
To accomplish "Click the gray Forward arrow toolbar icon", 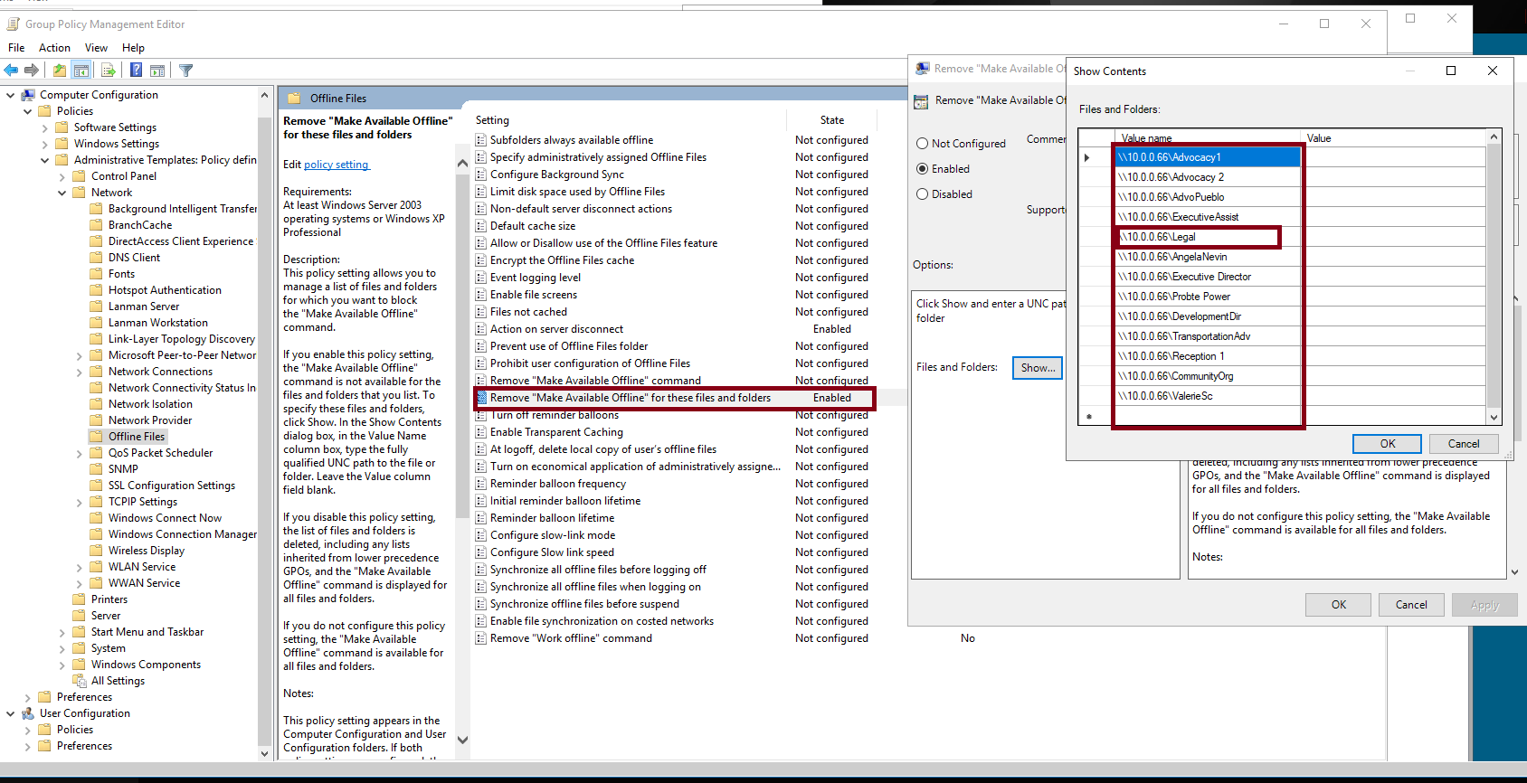I will [32, 71].
